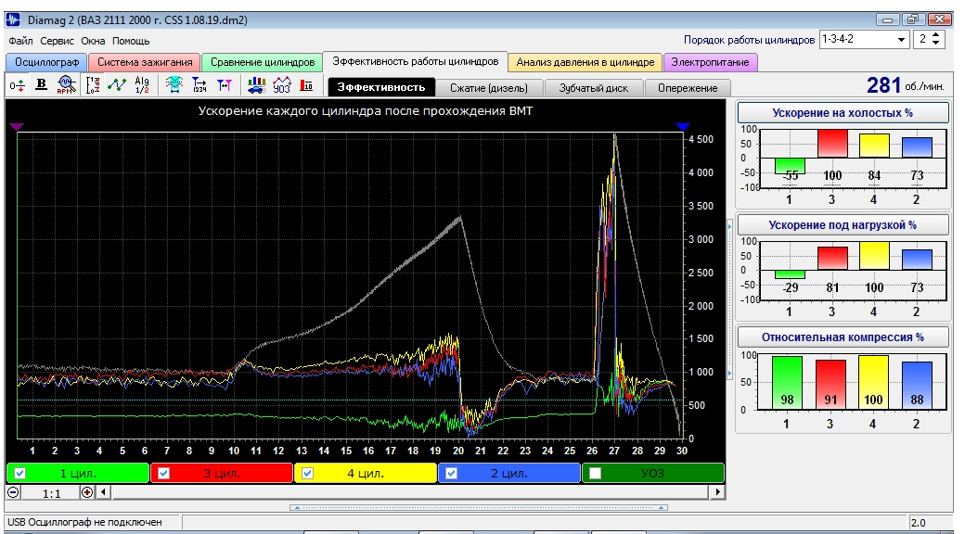Image resolution: width=965 pixels, height=534 pixels.
Task: Click the Ускорение под нагрузкой % header
Action: [843, 225]
